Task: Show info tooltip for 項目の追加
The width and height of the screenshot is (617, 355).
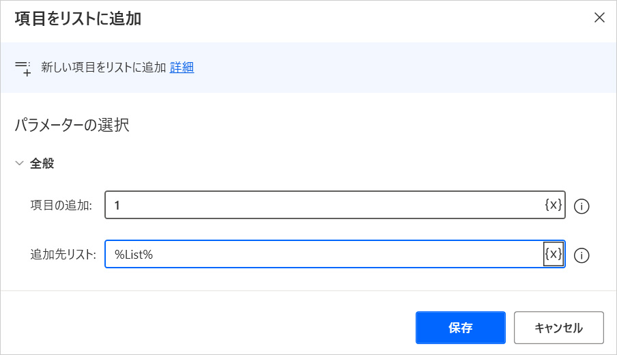Action: click(582, 205)
